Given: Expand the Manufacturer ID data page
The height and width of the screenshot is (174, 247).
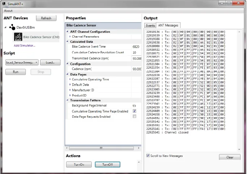Looking at the screenshot, I should (x=70, y=90).
